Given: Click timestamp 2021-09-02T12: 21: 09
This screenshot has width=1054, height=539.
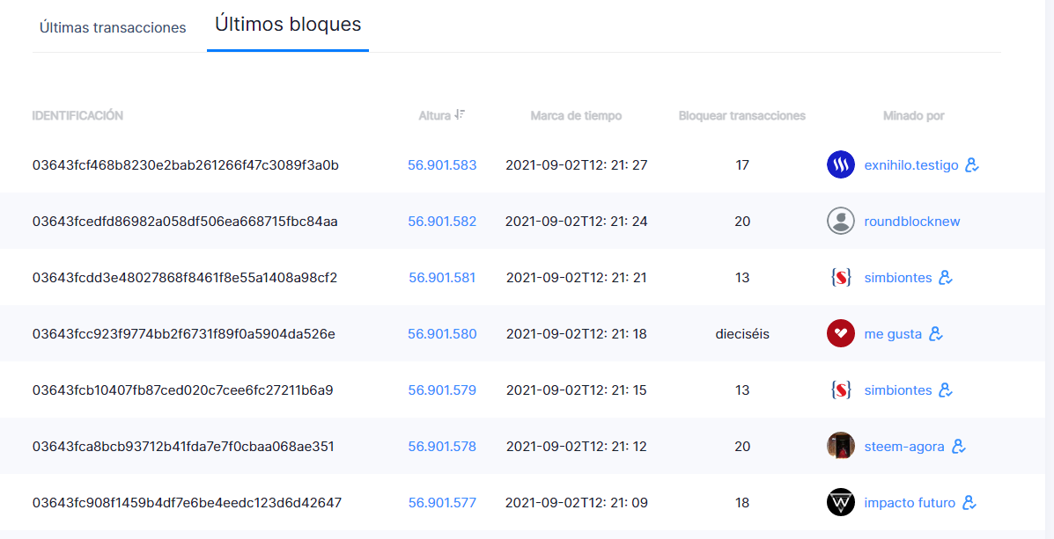Looking at the screenshot, I should coord(576,504).
